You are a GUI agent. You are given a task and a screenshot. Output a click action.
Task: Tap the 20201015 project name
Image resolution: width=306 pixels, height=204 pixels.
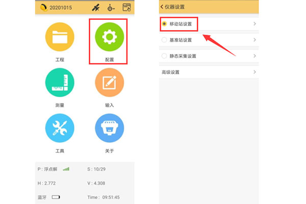pyautogui.click(x=60, y=8)
